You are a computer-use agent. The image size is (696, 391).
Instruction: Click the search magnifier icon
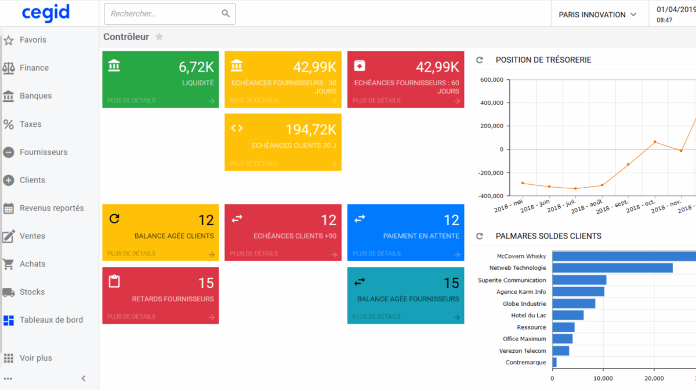click(226, 14)
